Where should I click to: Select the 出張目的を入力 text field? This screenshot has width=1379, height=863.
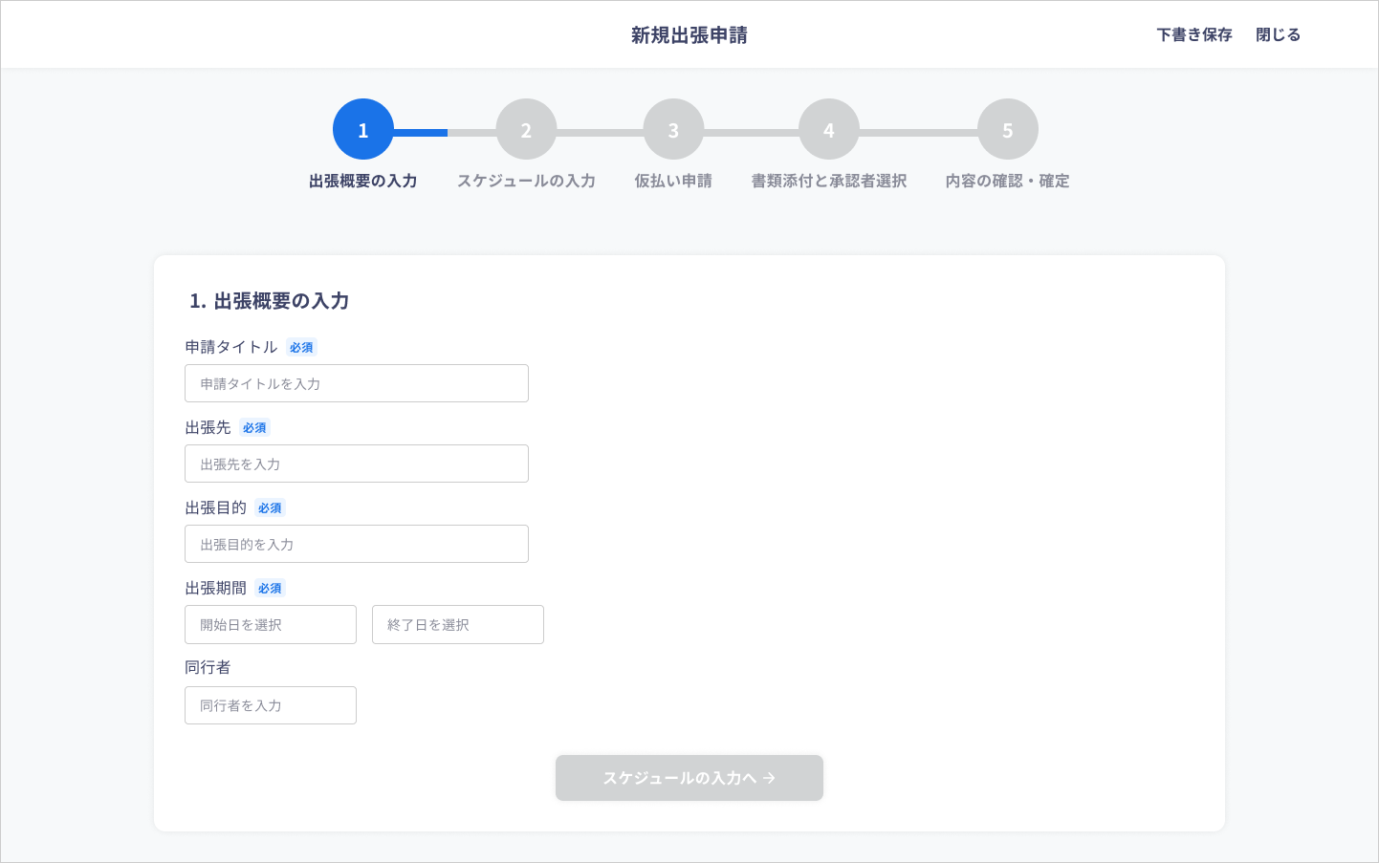pos(356,544)
